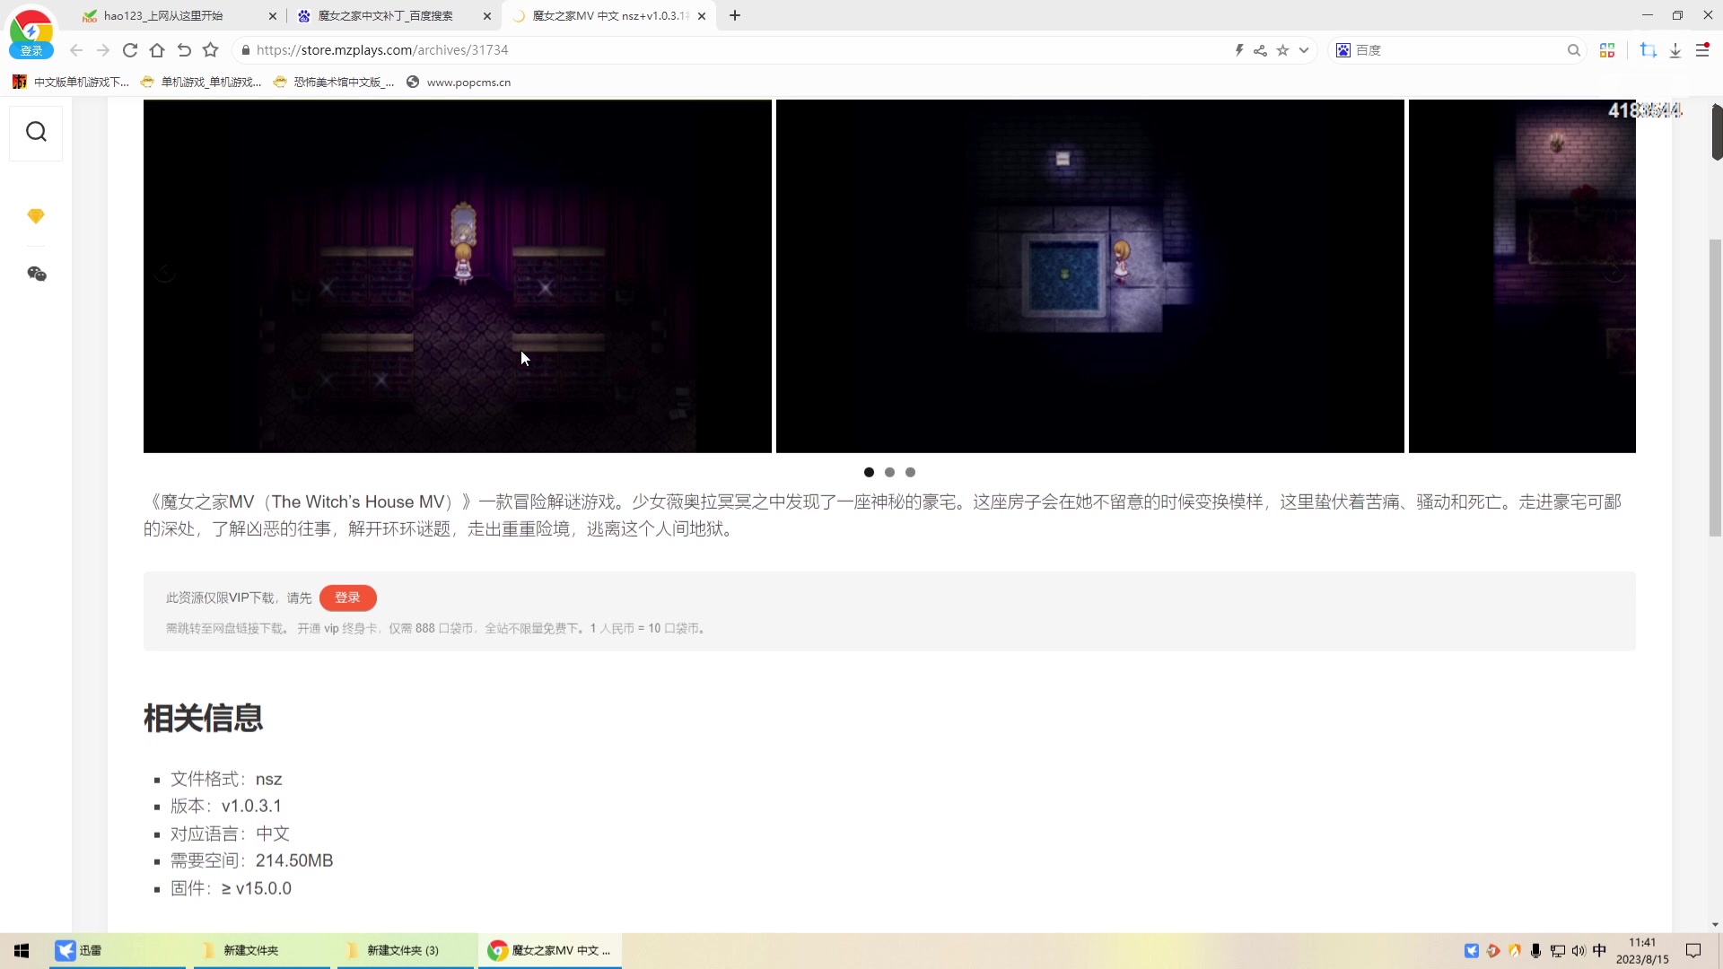
Task: Open a new browser tab
Action: (x=735, y=15)
